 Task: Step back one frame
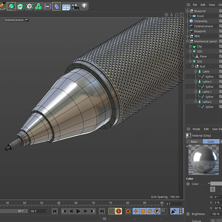[71, 211]
